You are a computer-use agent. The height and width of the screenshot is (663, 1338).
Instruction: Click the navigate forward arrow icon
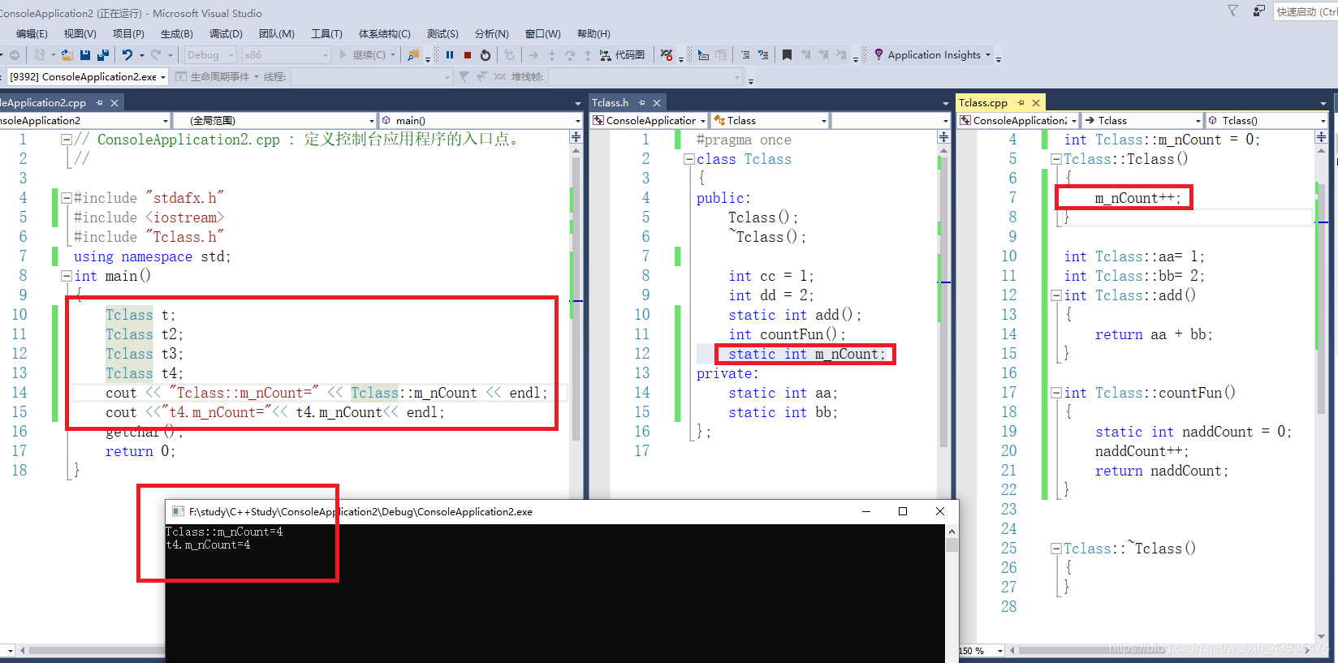(14, 55)
